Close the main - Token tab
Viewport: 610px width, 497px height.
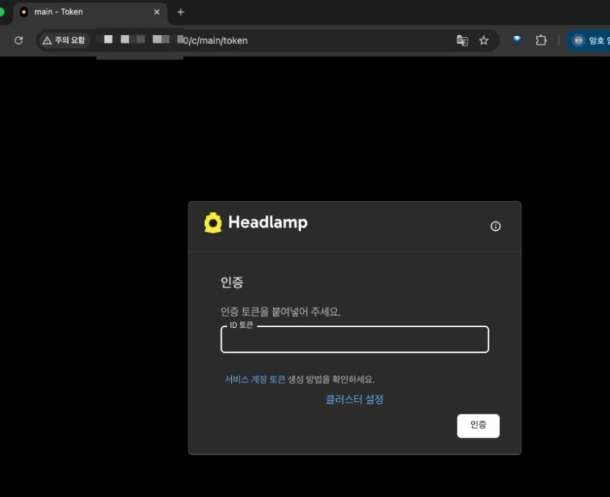point(157,12)
